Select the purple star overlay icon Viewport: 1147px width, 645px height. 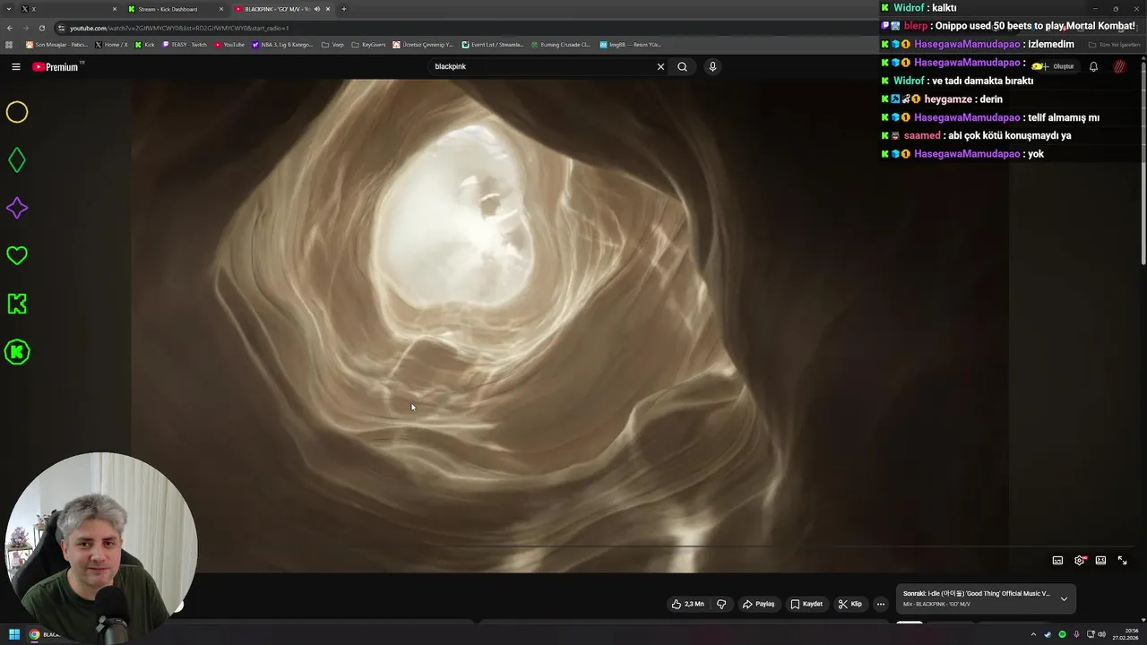click(17, 208)
